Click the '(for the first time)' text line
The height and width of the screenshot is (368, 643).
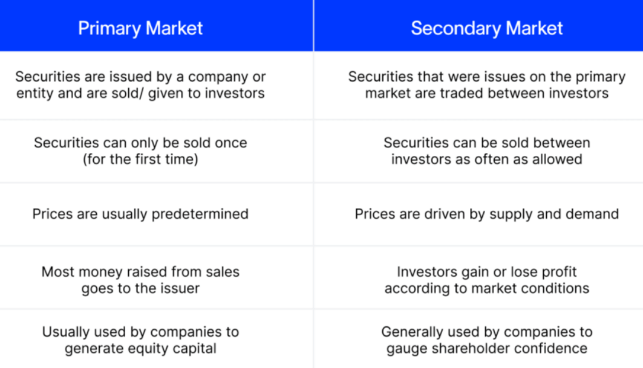pos(140,160)
